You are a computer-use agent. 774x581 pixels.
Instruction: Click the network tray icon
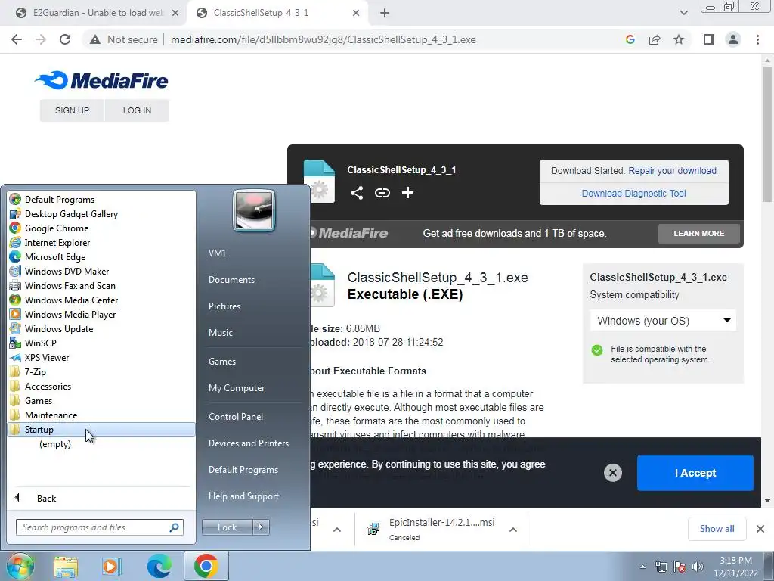click(x=661, y=567)
